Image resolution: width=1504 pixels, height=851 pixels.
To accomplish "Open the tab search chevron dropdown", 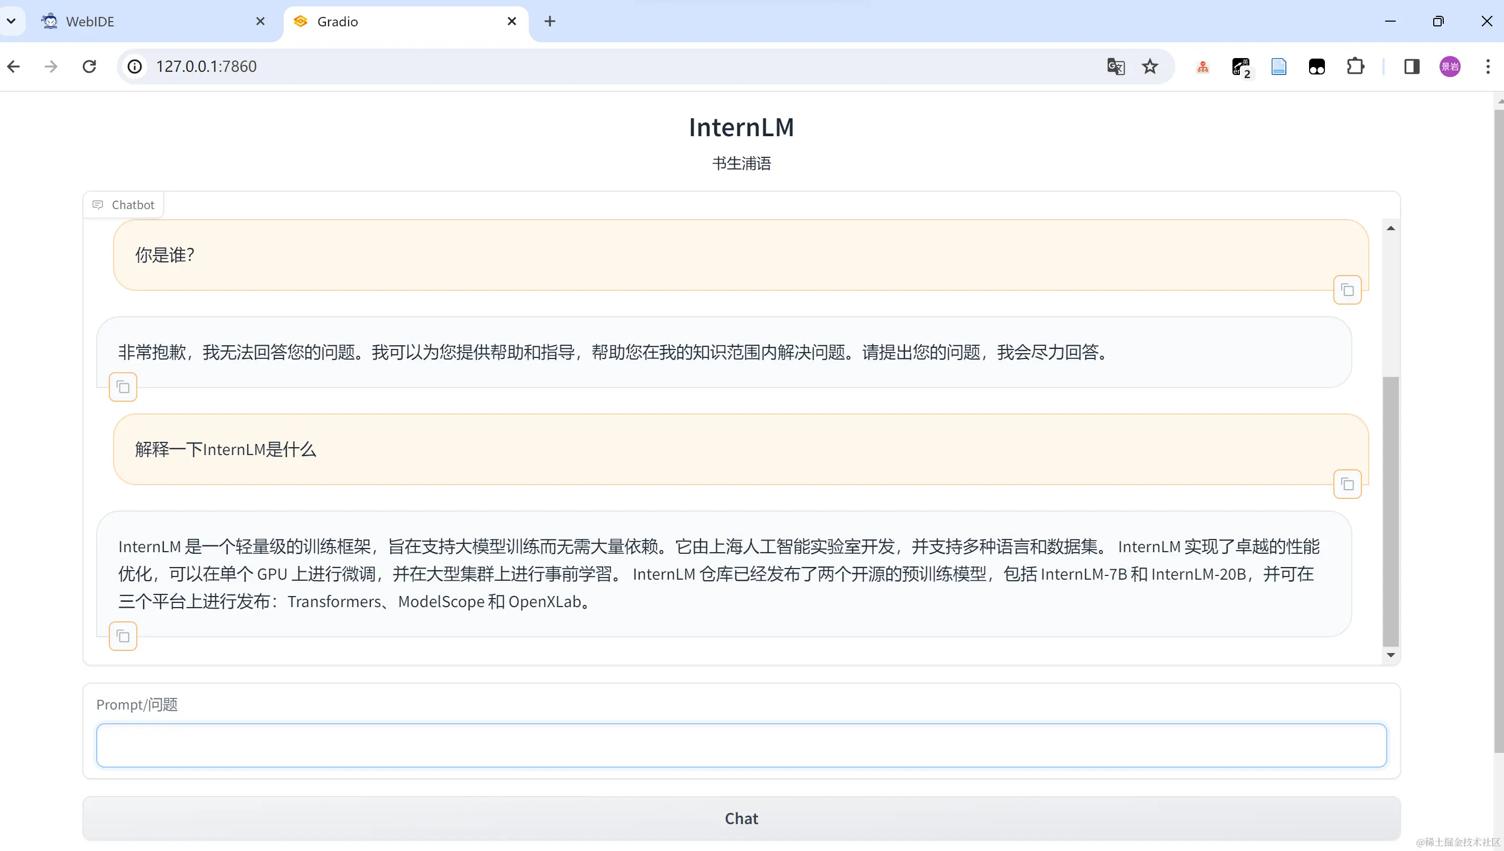I will [x=11, y=21].
